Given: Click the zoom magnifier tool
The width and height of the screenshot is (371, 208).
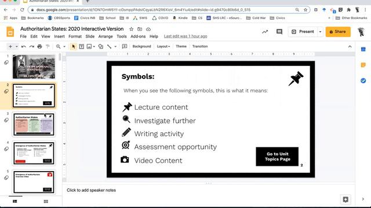Looking at the screenshot, I should 58,46.
